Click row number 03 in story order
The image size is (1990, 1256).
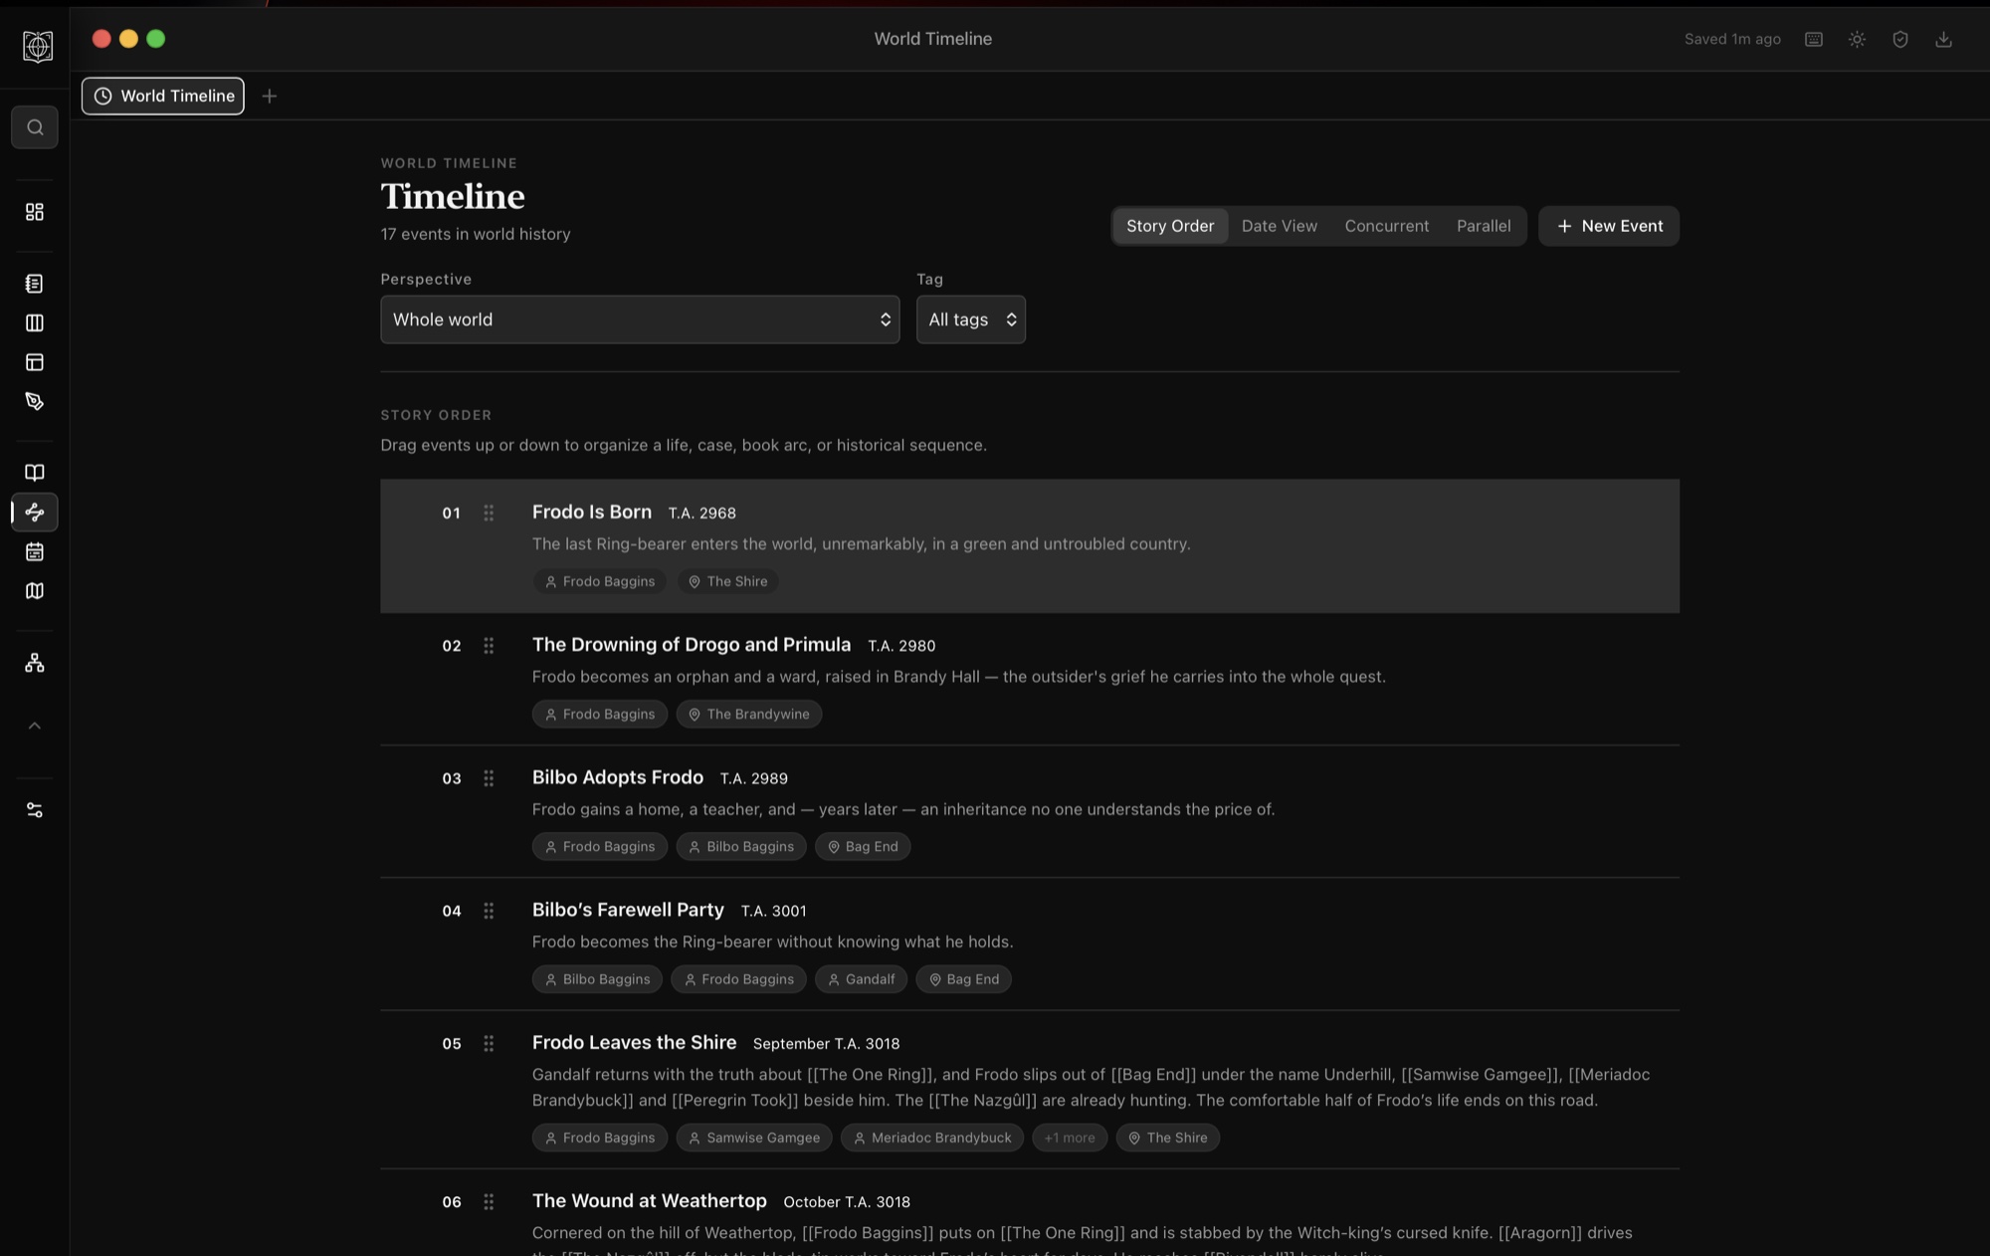click(x=452, y=778)
